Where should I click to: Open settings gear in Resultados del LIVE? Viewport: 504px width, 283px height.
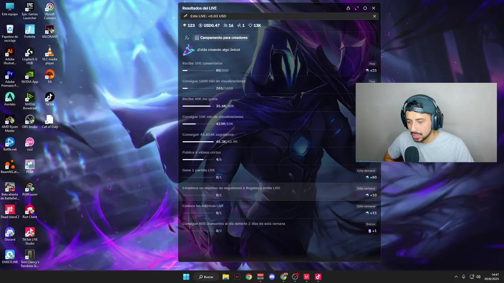point(365,8)
